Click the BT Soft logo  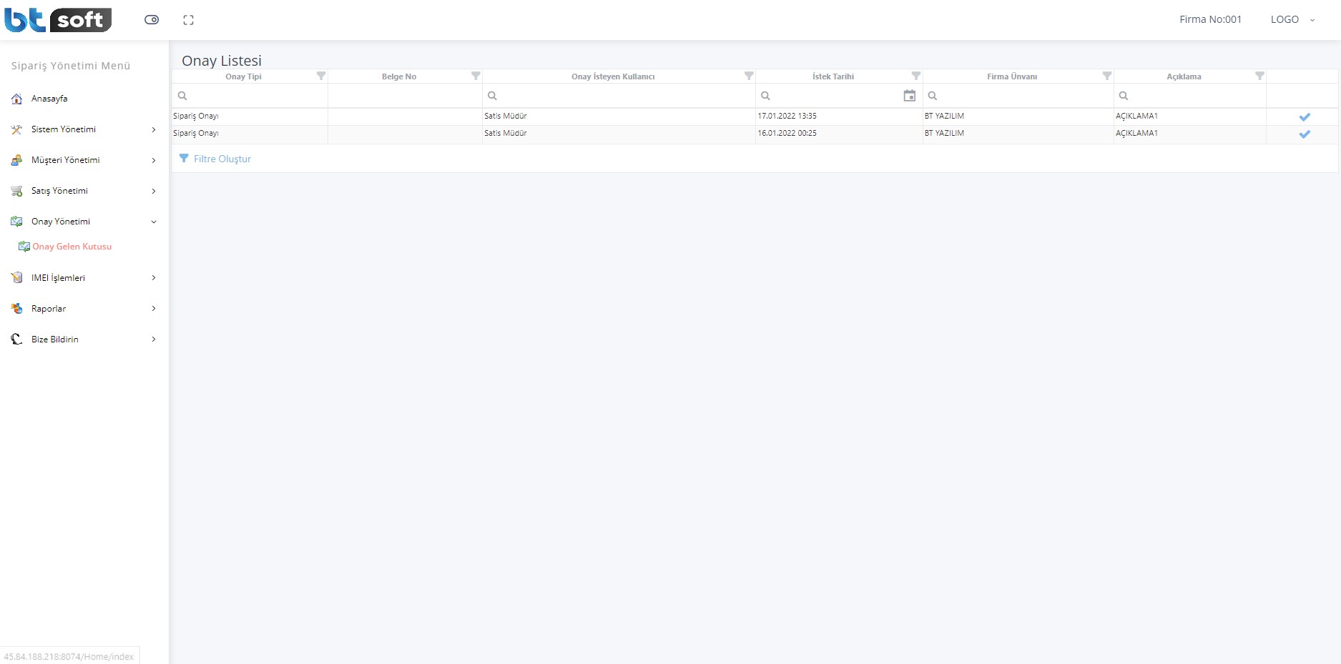[58, 19]
